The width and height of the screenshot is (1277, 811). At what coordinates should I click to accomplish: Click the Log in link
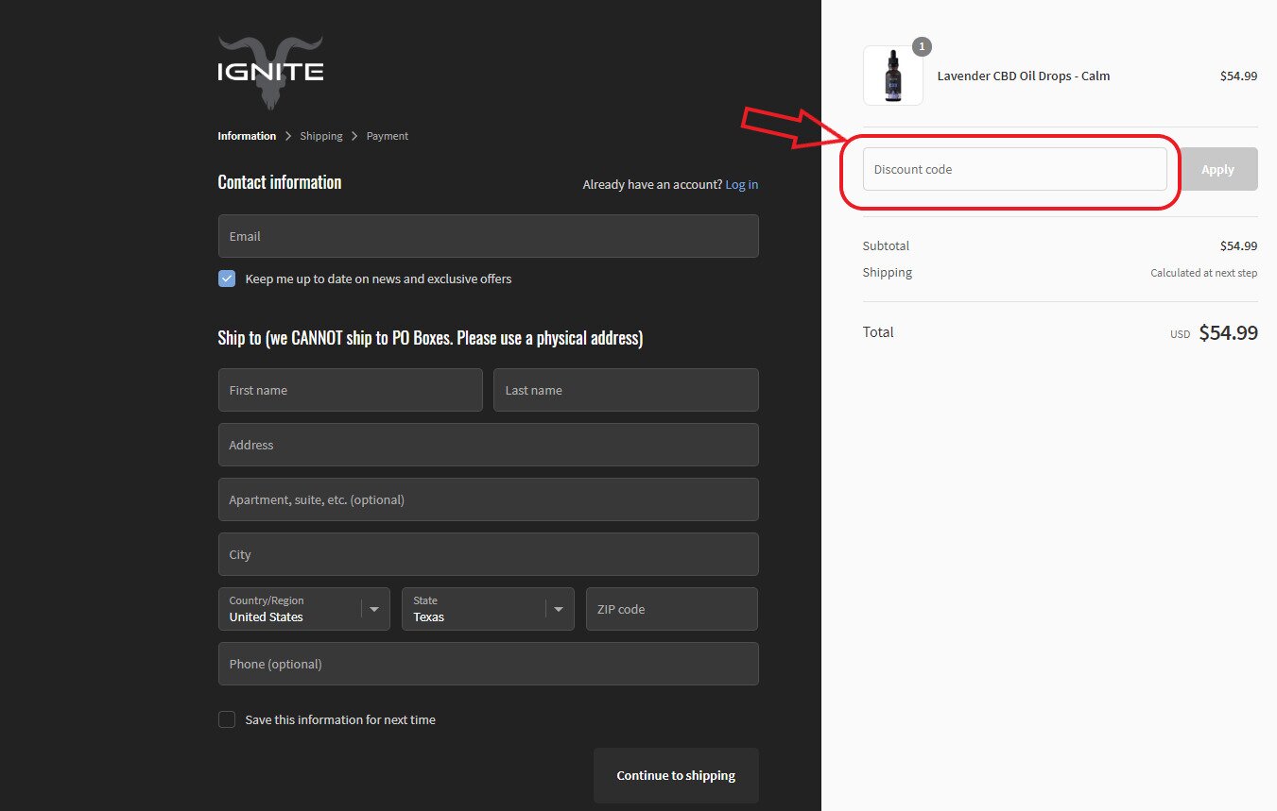tap(741, 184)
